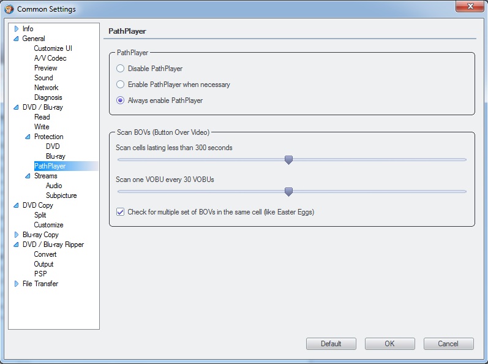The image size is (488, 364).
Task: Collapse the Protection subtree arrow
Action: (28, 137)
